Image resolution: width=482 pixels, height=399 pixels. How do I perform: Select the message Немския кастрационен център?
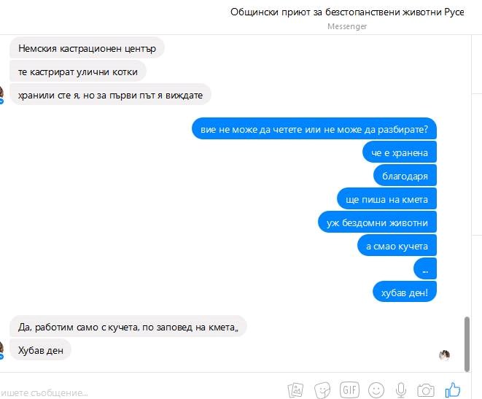click(x=87, y=48)
